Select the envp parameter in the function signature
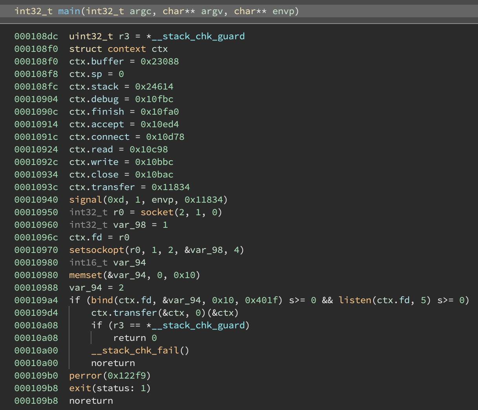The image size is (478, 410). [x=283, y=11]
